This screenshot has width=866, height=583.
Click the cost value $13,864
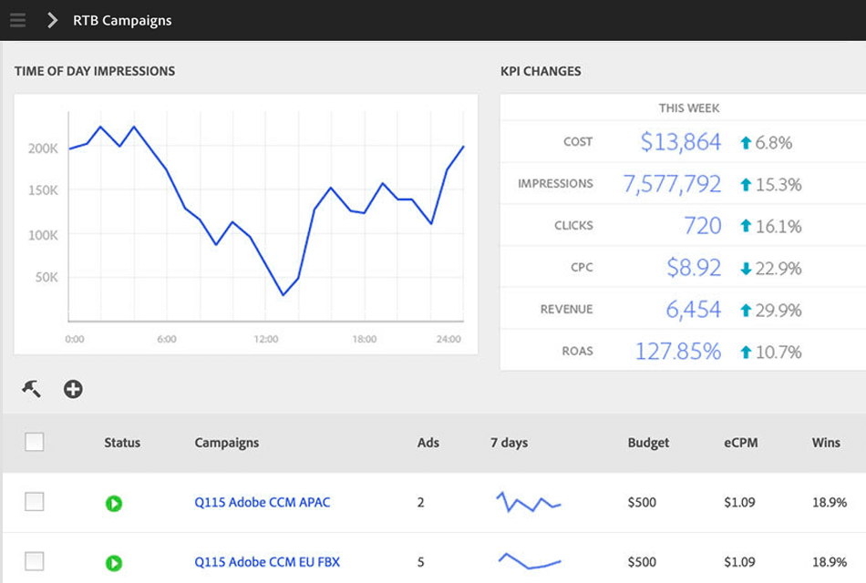(x=680, y=142)
